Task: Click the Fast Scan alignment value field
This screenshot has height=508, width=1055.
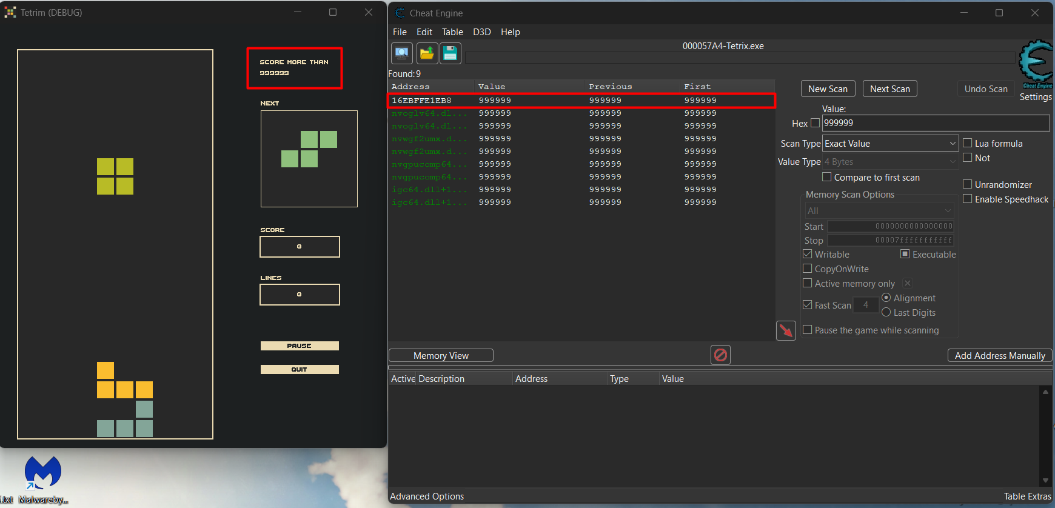Action: (866, 305)
